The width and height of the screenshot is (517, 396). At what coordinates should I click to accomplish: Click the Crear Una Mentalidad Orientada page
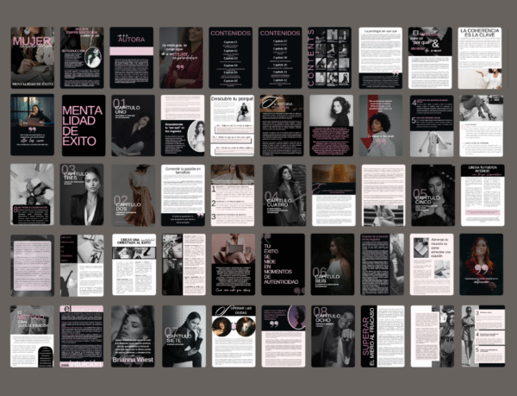click(x=132, y=265)
